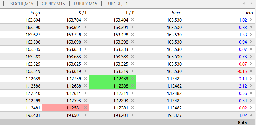Image resolution: width=256 pixels, height=125 pixels.
Task: Close the position with -0.15 profit
Action: point(251,71)
